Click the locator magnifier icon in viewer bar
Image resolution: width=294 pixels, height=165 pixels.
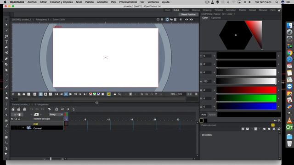point(119,94)
